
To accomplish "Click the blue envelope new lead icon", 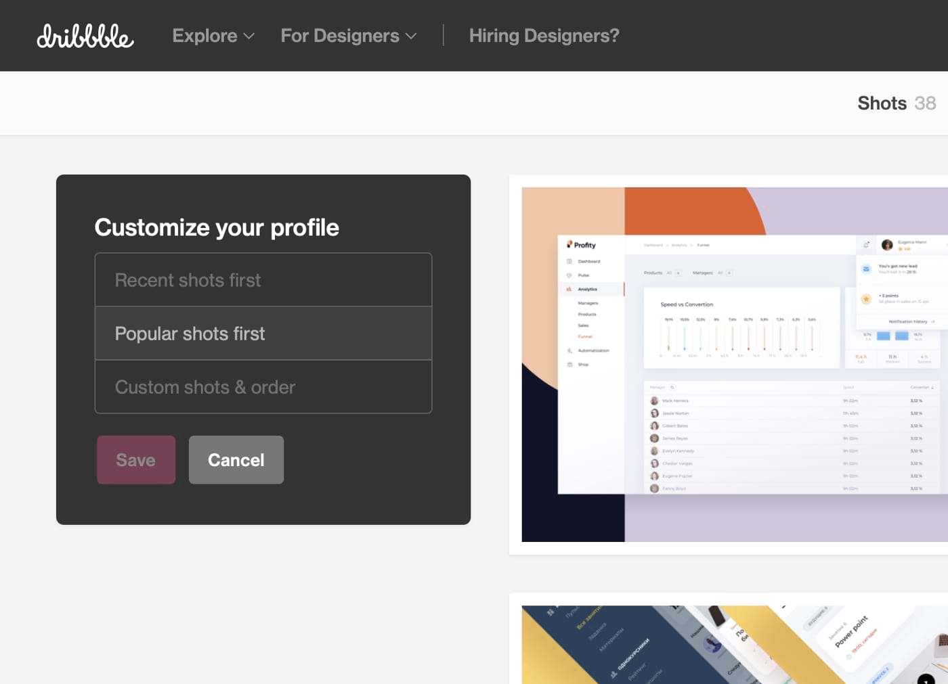I will [866, 269].
